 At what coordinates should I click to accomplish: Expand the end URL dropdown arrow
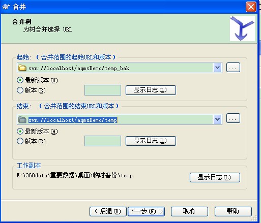(217, 119)
